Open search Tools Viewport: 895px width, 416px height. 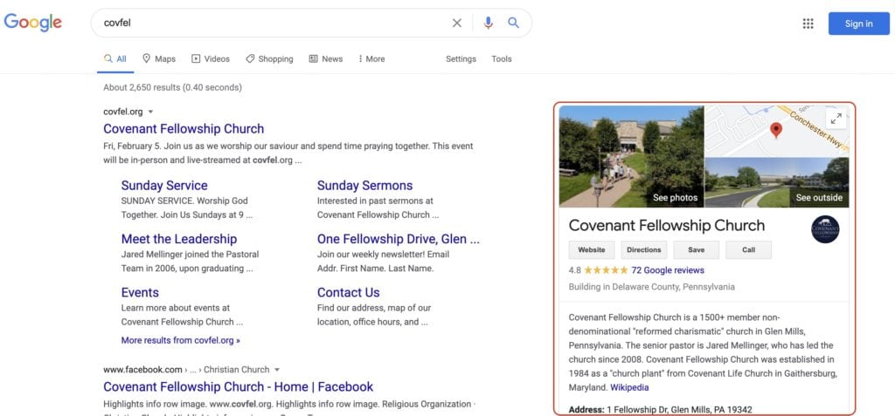click(x=502, y=58)
